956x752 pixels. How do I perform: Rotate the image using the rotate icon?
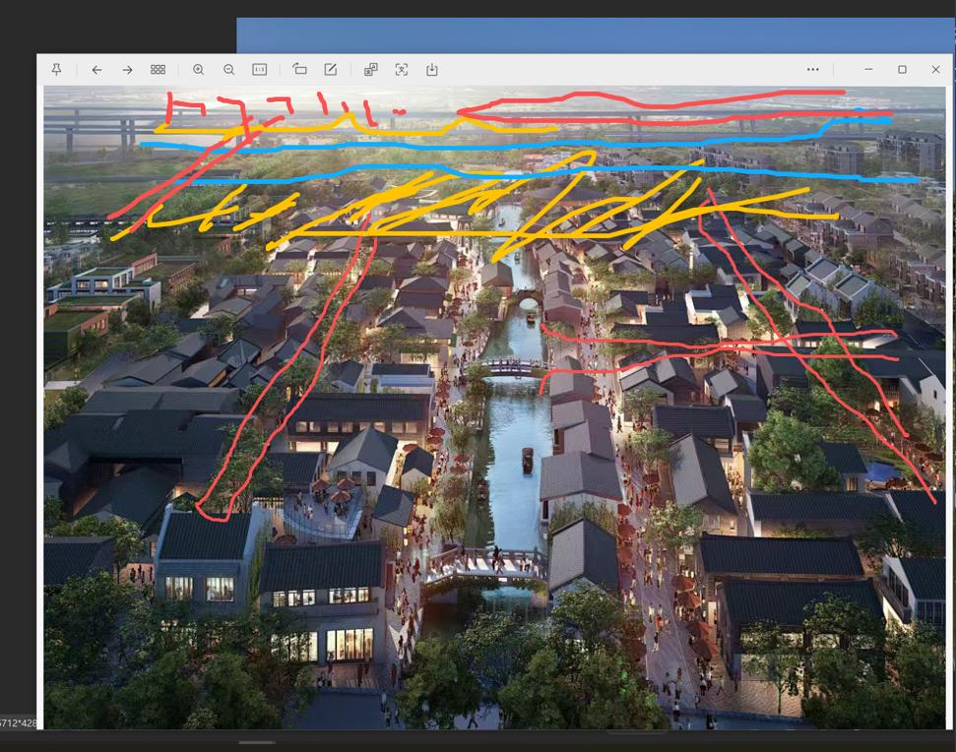(x=300, y=70)
